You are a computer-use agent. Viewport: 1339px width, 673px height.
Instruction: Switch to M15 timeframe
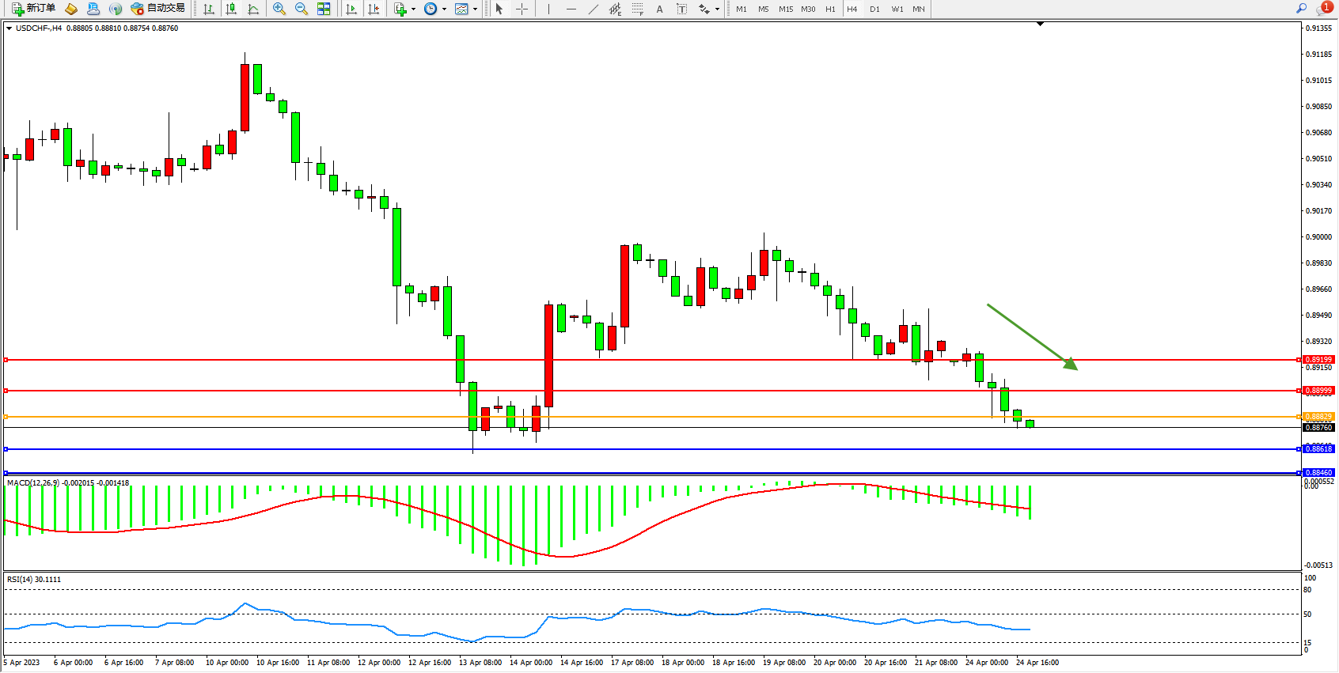(785, 9)
